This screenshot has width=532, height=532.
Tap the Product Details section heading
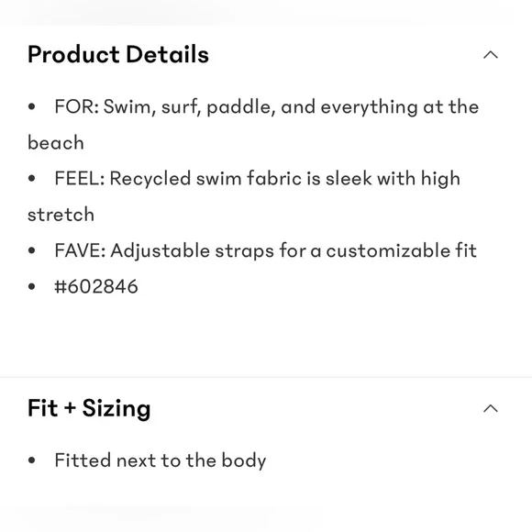coord(118,54)
